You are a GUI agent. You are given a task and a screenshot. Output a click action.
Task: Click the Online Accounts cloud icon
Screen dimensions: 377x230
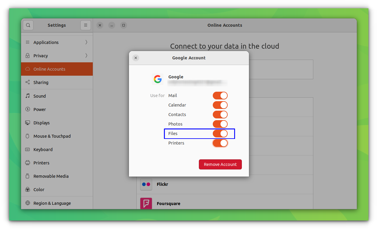28,69
